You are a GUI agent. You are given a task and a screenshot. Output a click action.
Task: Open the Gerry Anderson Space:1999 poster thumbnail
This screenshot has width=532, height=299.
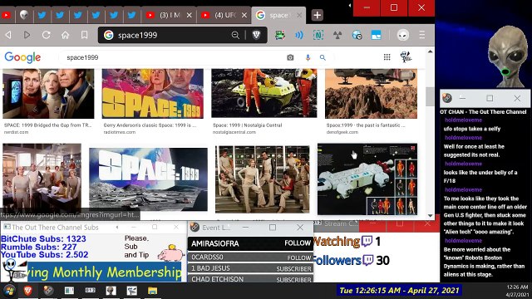pyautogui.click(x=153, y=94)
